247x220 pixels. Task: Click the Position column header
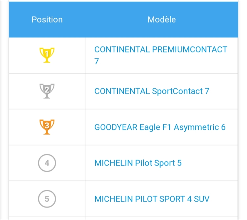click(x=47, y=19)
